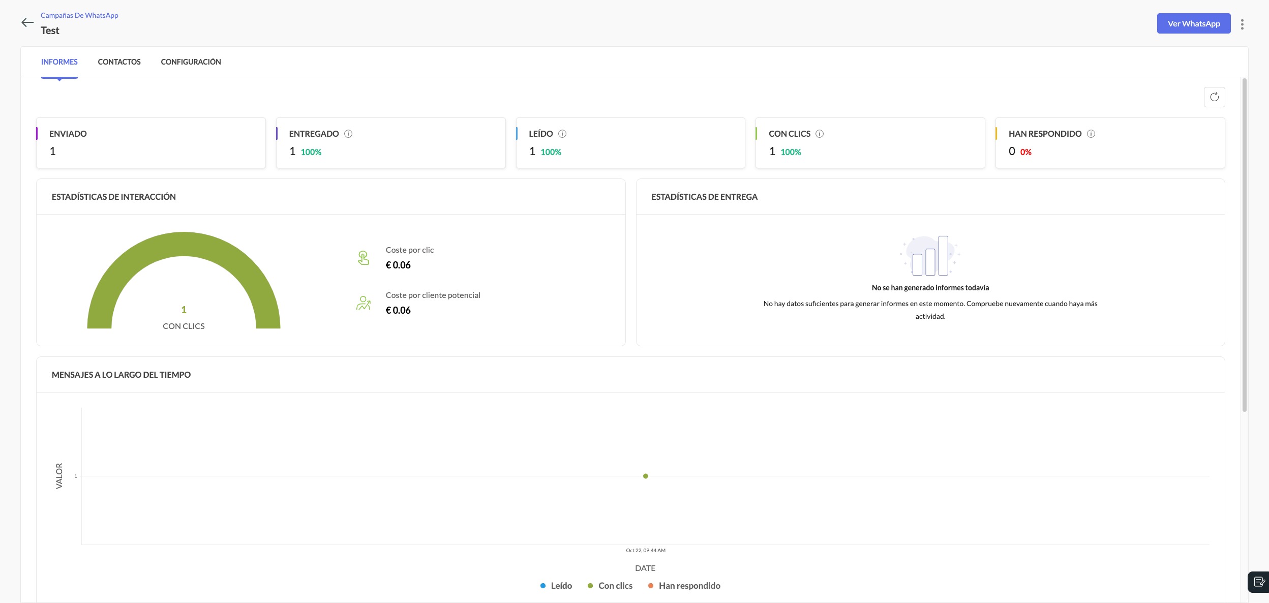This screenshot has width=1269, height=603.
Task: Open the feedback notes icon at bottom right
Action: pyautogui.click(x=1259, y=582)
